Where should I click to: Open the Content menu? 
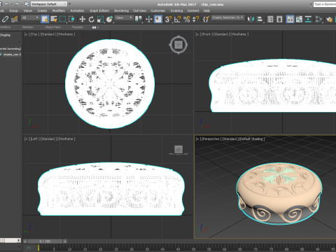(x=193, y=10)
